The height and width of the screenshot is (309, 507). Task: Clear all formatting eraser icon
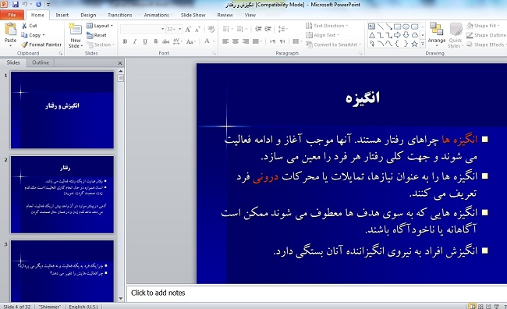coord(211,30)
